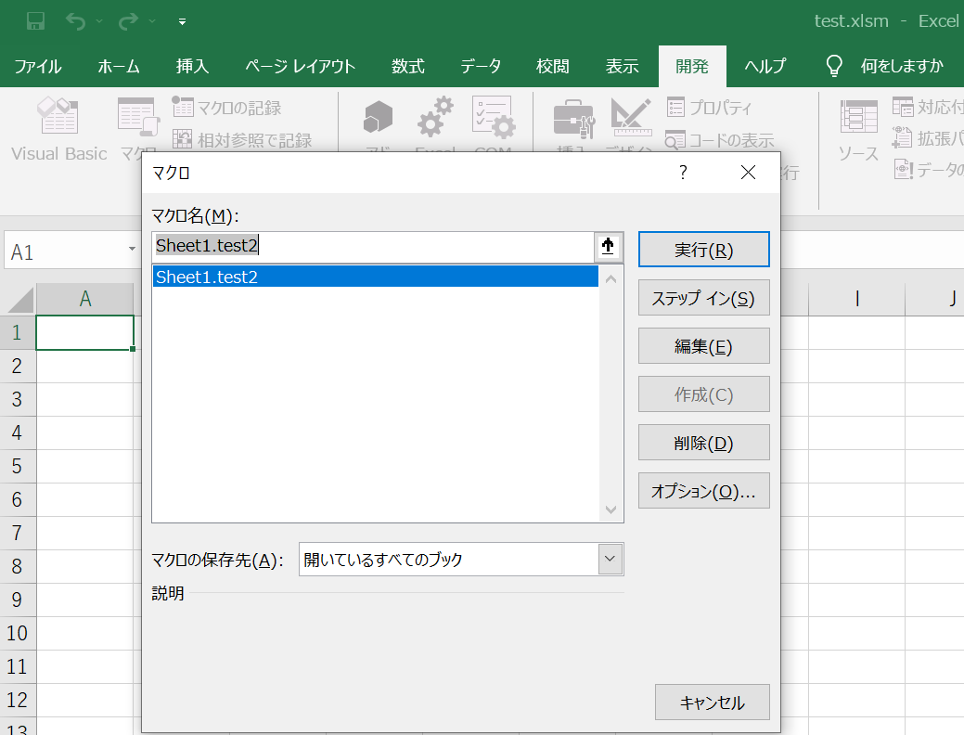Click コードの表示 in the ribbon
This screenshot has height=735, width=964.
click(x=719, y=140)
